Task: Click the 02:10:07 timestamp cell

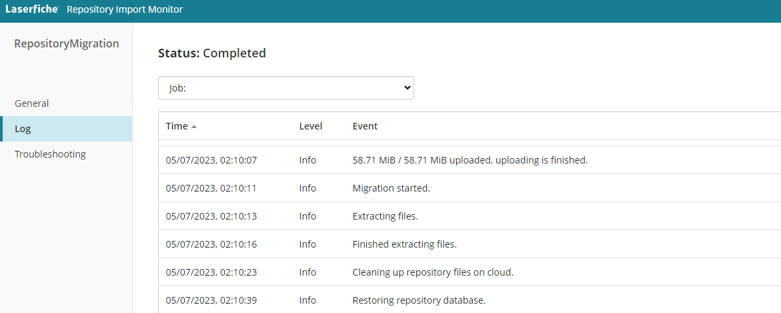Action: point(211,160)
